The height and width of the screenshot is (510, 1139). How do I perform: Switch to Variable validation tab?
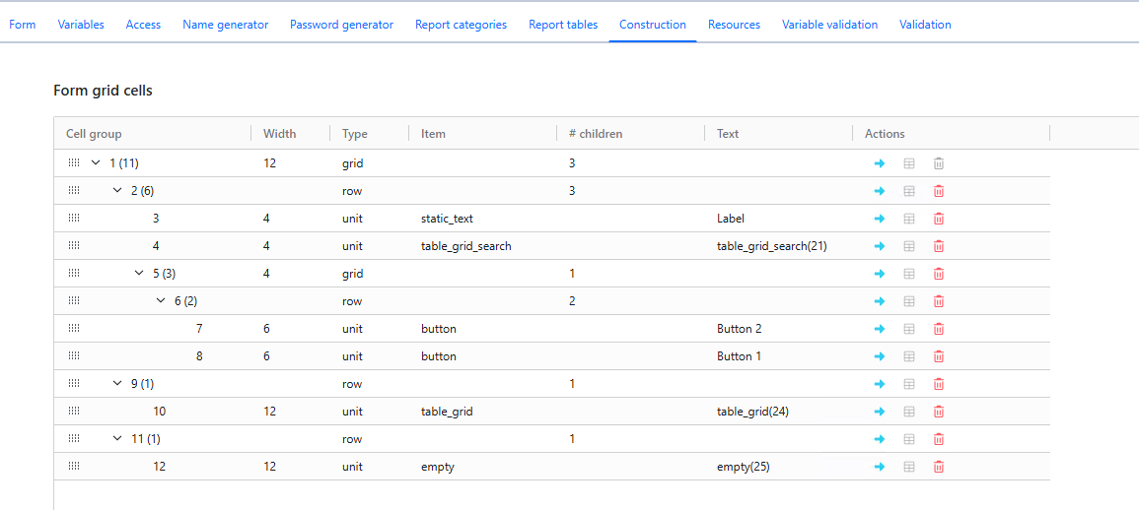pyautogui.click(x=829, y=25)
